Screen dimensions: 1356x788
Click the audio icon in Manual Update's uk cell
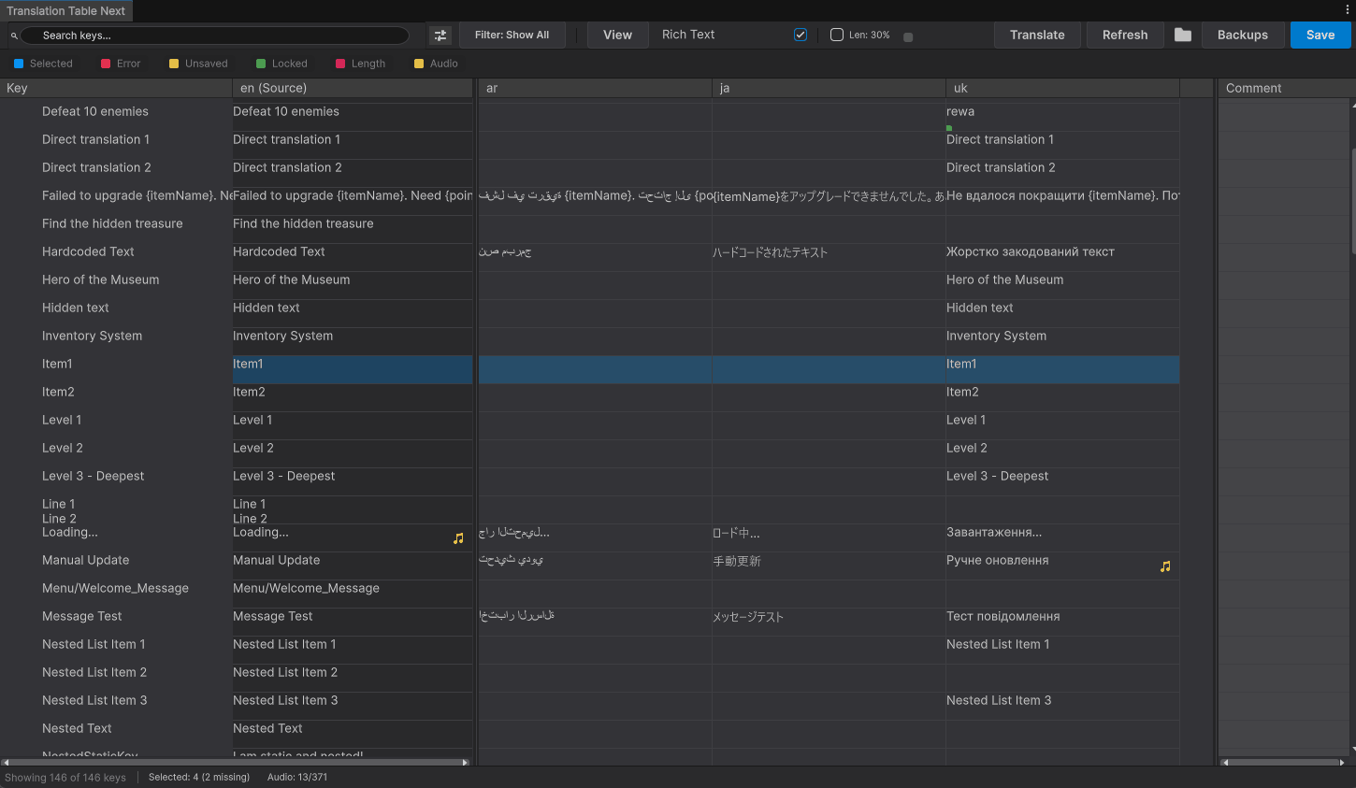[1165, 566]
